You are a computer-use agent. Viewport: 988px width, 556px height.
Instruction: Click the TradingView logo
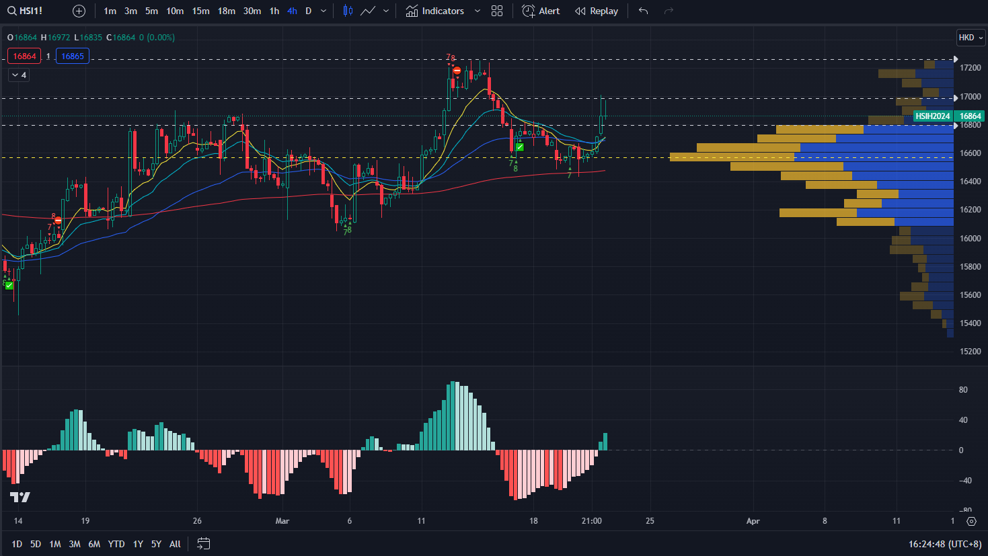20,497
